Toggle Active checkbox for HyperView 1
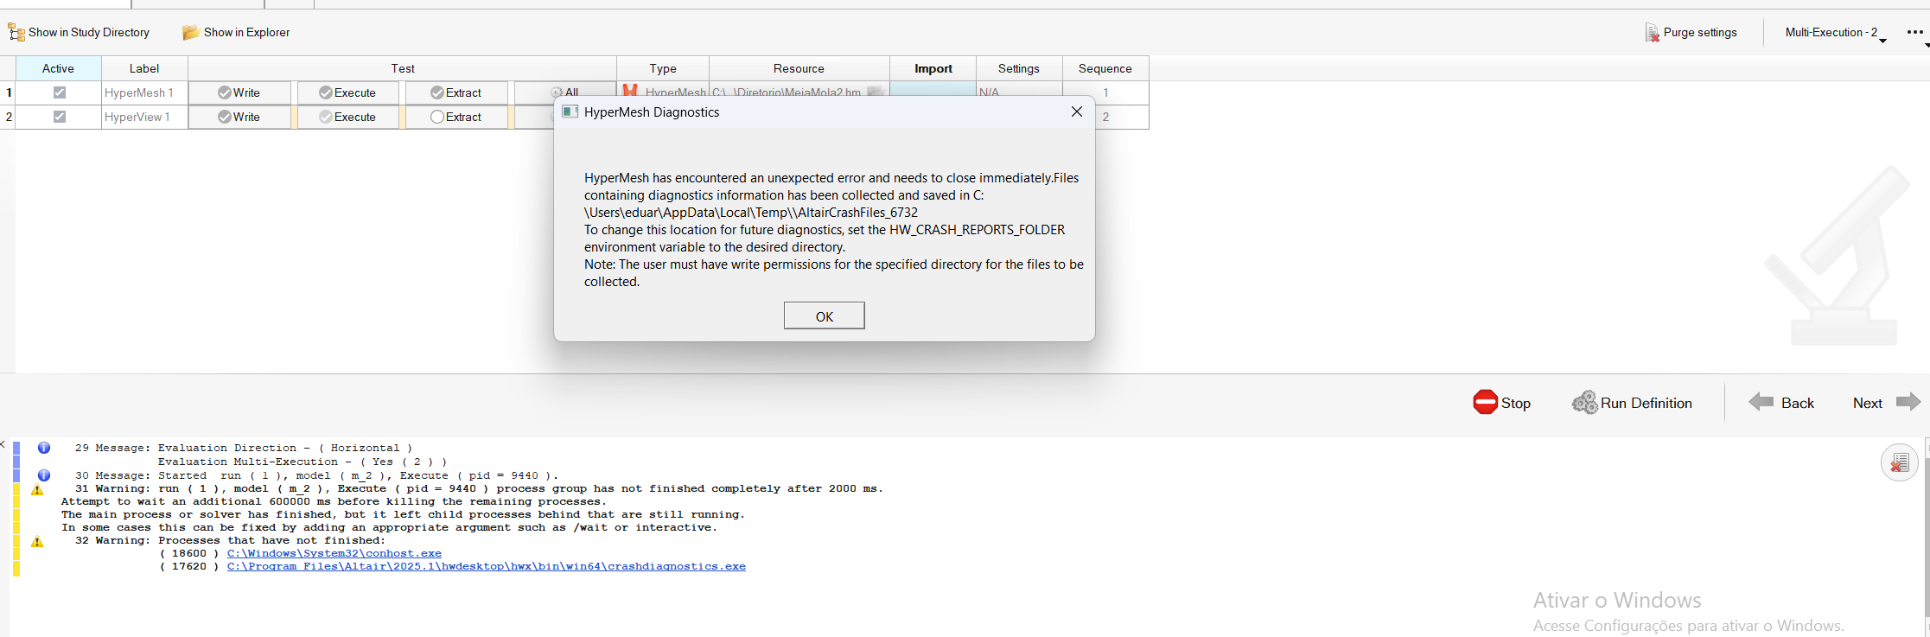1930x637 pixels. 60,117
